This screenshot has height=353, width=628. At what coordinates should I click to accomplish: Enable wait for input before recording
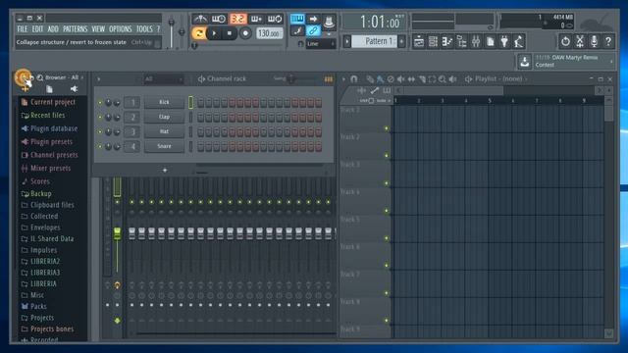click(219, 19)
